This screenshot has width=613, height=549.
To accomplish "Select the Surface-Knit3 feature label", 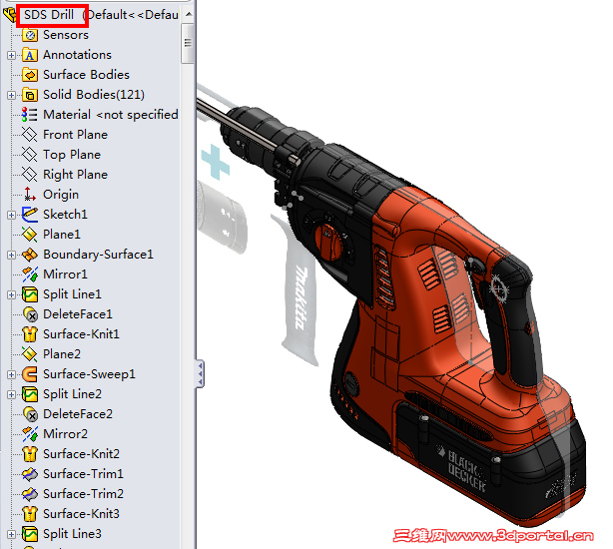I will pyautogui.click(x=81, y=513).
